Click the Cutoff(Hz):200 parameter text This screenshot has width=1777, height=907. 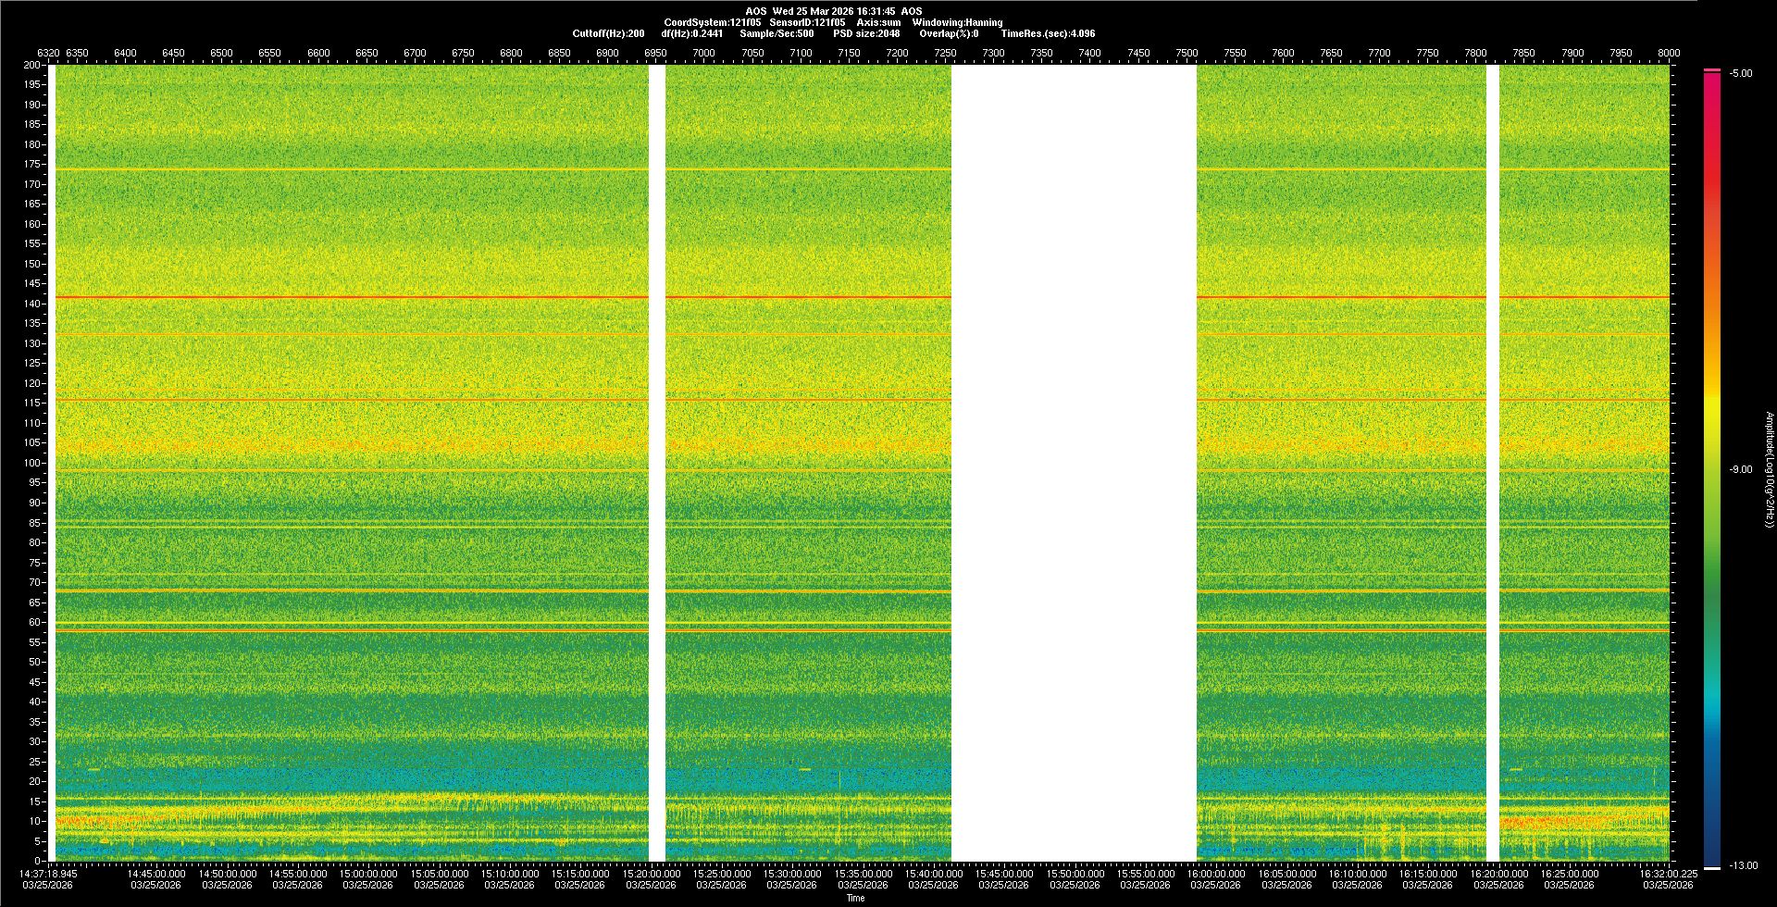pyautogui.click(x=608, y=33)
